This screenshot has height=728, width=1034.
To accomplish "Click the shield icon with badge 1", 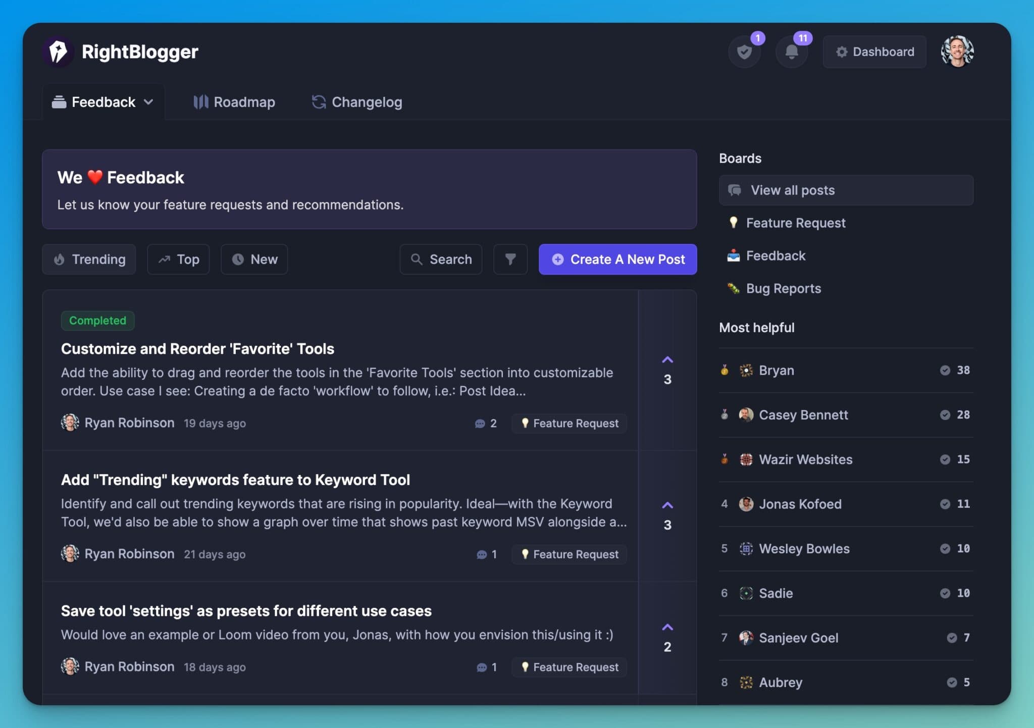I will point(744,51).
